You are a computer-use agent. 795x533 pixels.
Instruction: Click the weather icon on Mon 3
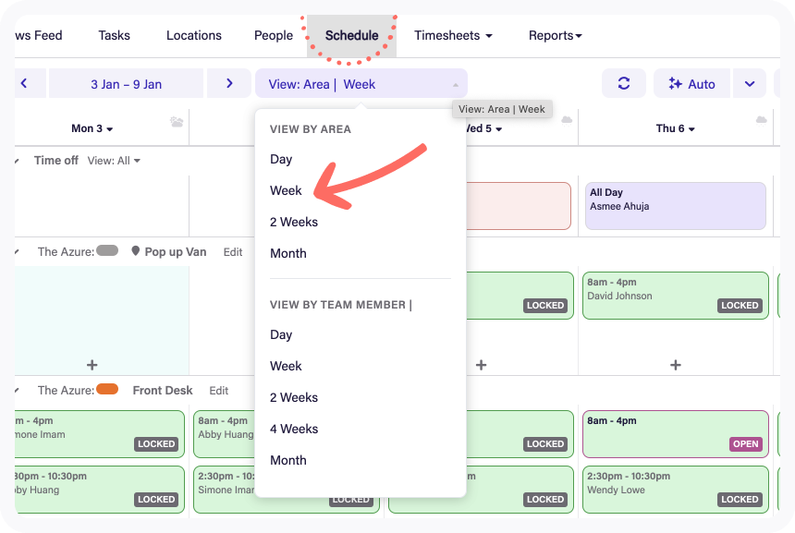point(177,122)
